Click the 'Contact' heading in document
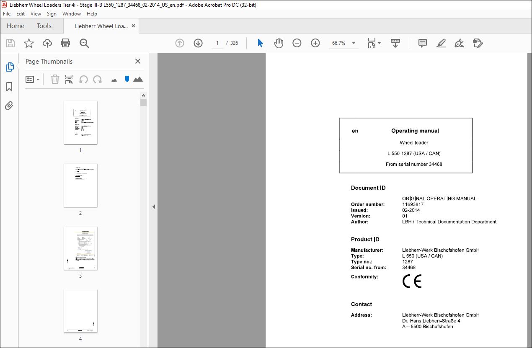The height and width of the screenshot is (348, 532). pos(362,304)
